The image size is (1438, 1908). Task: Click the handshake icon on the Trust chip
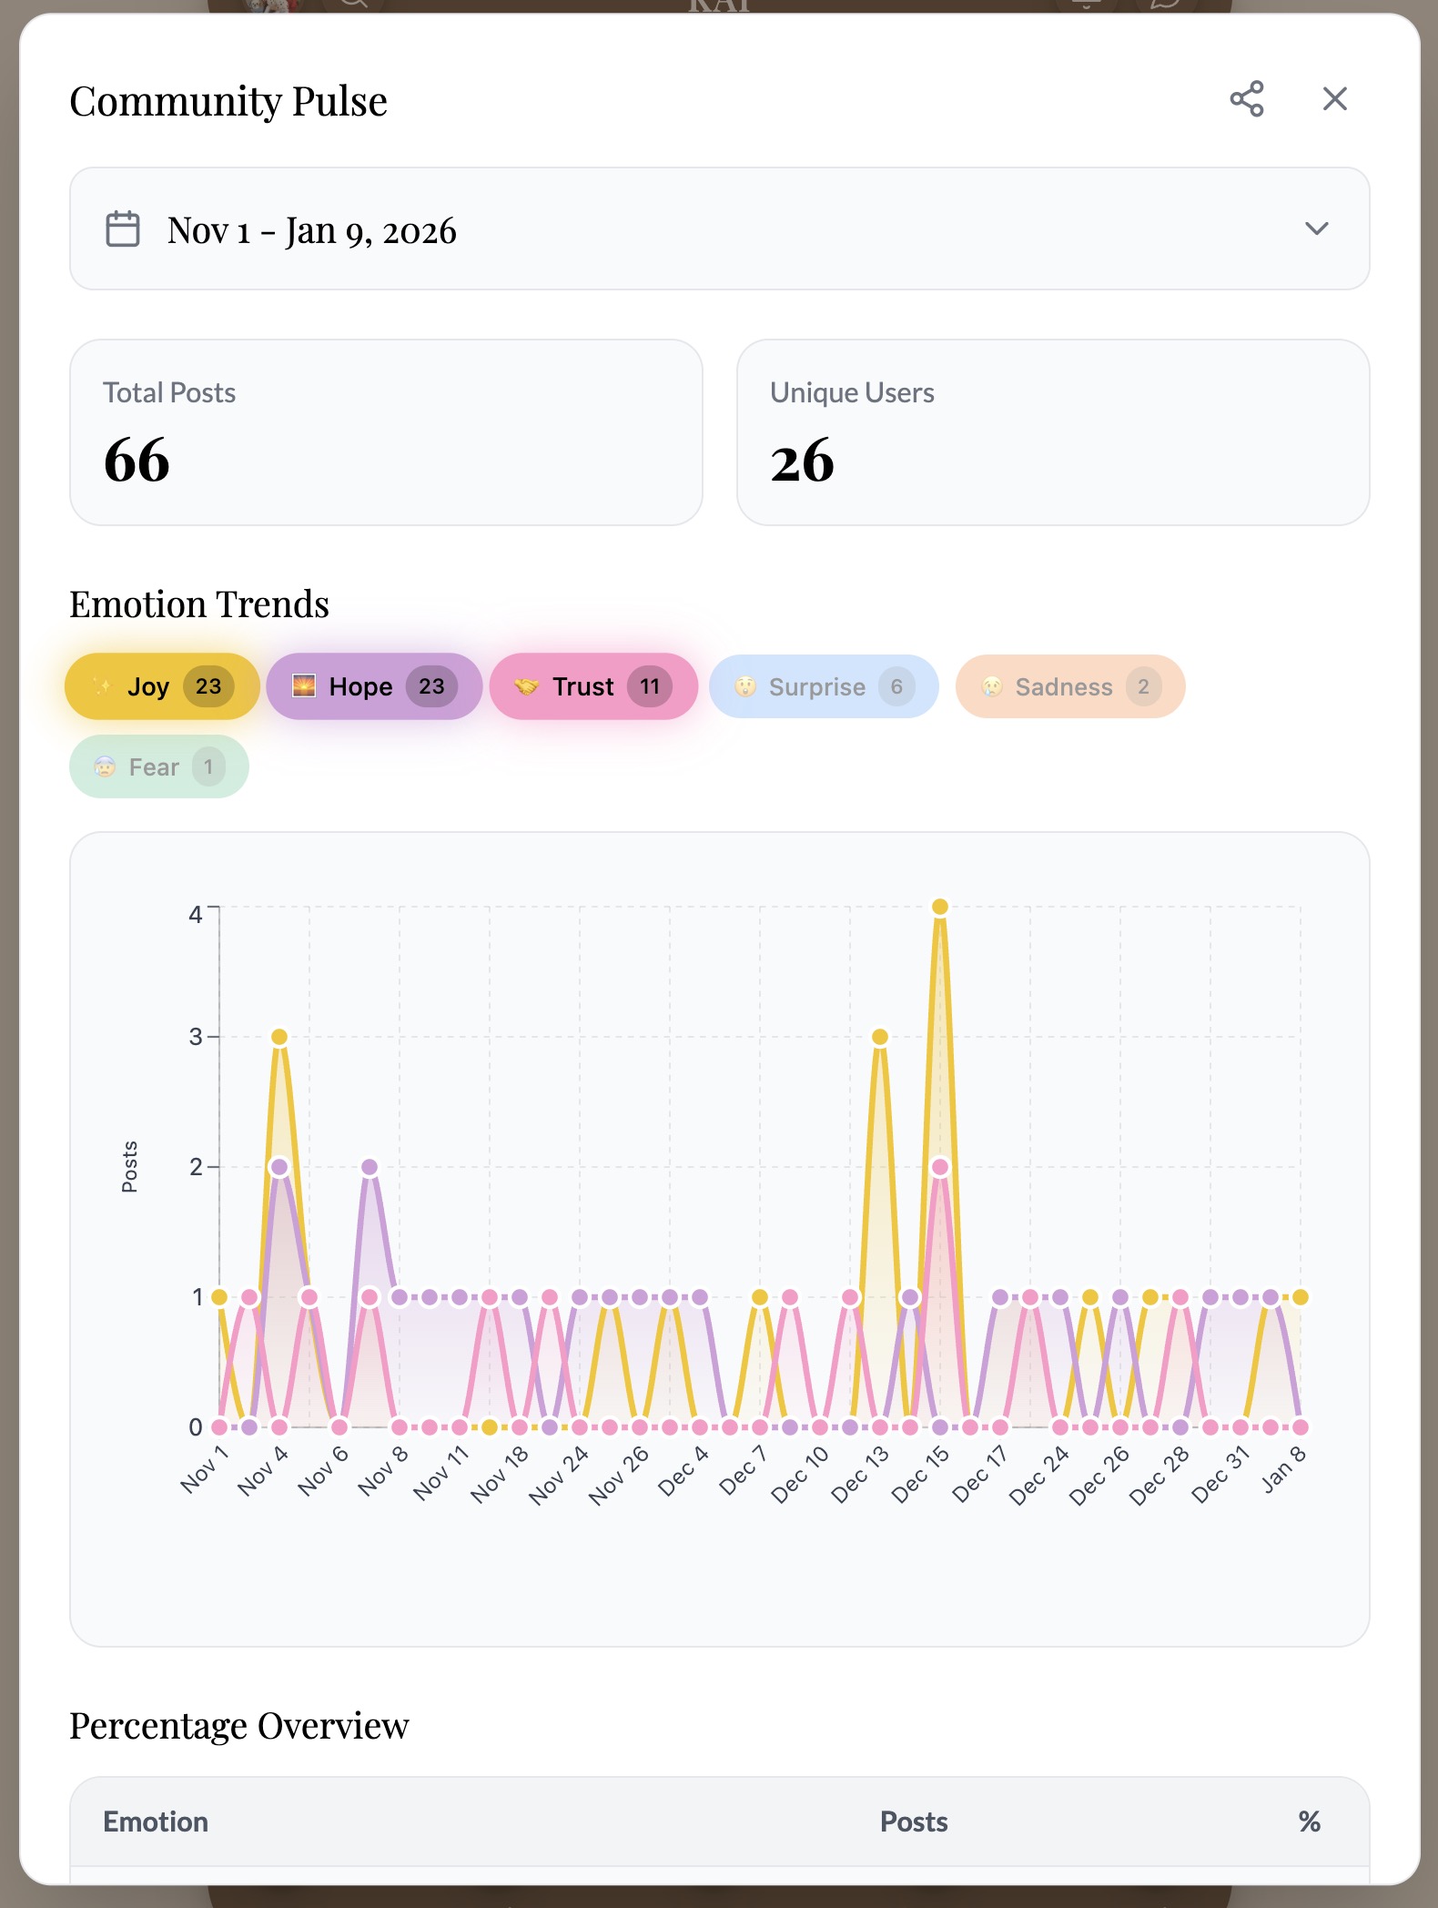tap(526, 686)
